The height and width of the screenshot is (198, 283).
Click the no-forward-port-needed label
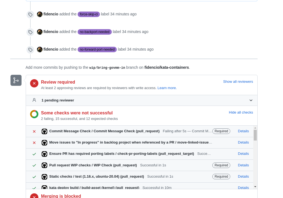pyautogui.click(x=97, y=50)
